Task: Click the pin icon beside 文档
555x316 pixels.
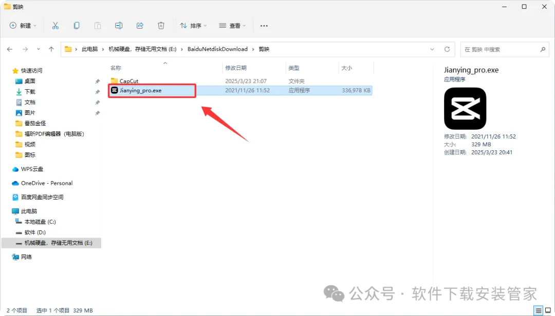Action: coord(97,103)
